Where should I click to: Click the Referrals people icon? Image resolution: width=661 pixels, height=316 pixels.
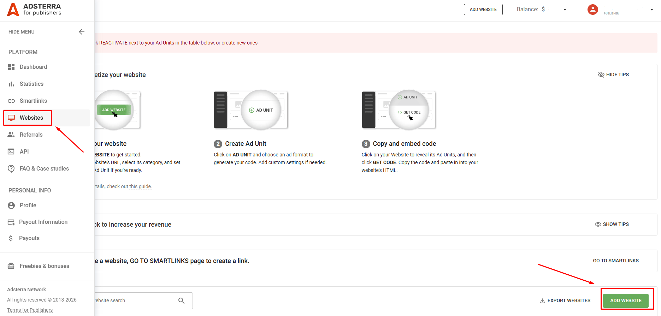point(11,135)
